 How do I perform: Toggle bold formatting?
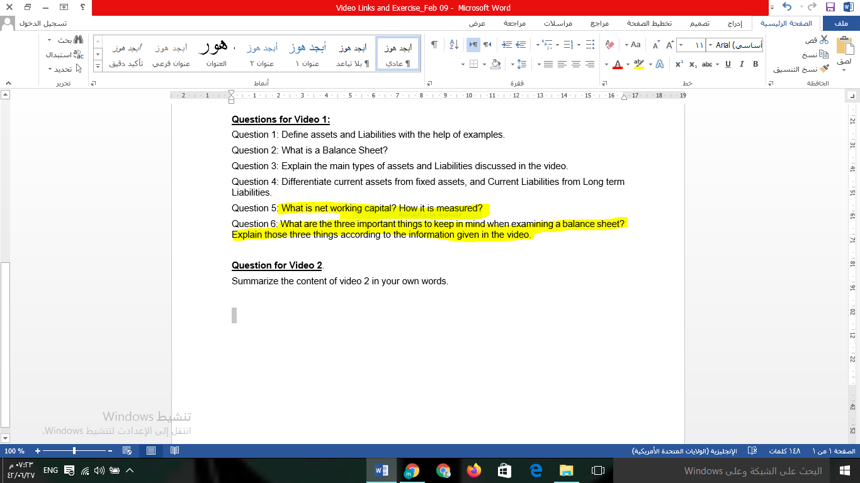coord(755,65)
